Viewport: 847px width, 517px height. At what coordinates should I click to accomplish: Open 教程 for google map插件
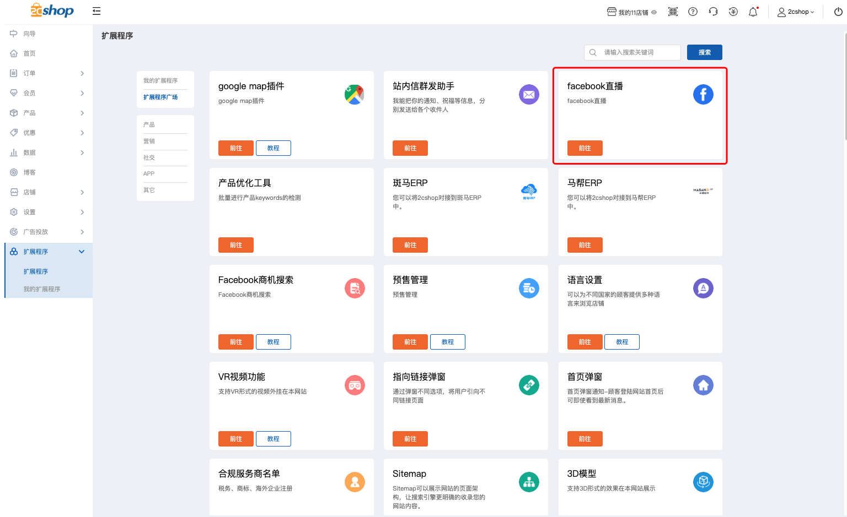[x=274, y=148]
